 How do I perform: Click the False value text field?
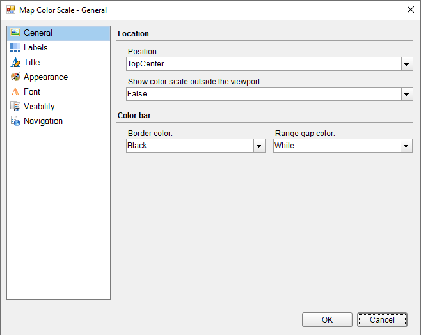pyautogui.click(x=138, y=94)
